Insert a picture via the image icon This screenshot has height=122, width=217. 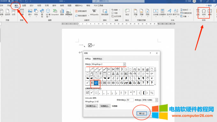coord(30,12)
